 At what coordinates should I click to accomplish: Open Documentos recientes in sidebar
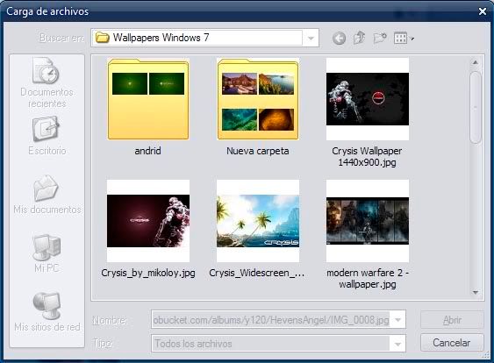pyautogui.click(x=47, y=82)
